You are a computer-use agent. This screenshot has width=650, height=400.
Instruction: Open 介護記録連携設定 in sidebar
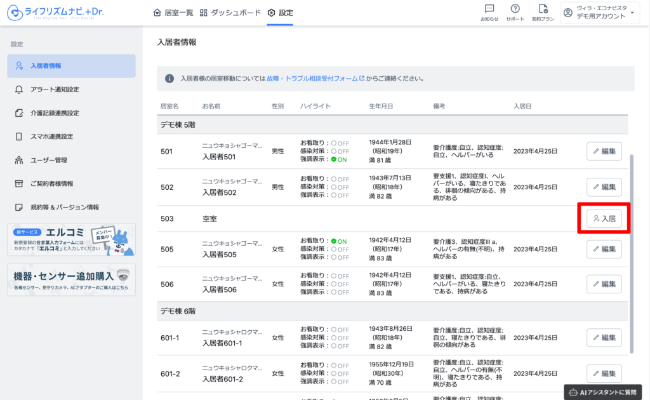(x=55, y=113)
